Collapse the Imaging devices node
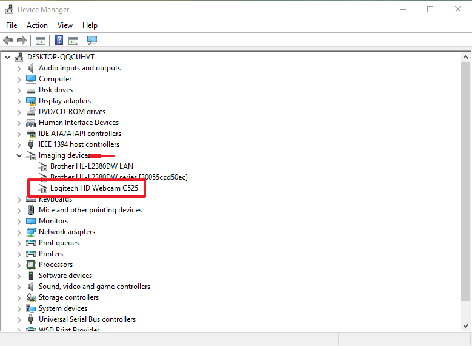The height and width of the screenshot is (346, 472). click(19, 155)
